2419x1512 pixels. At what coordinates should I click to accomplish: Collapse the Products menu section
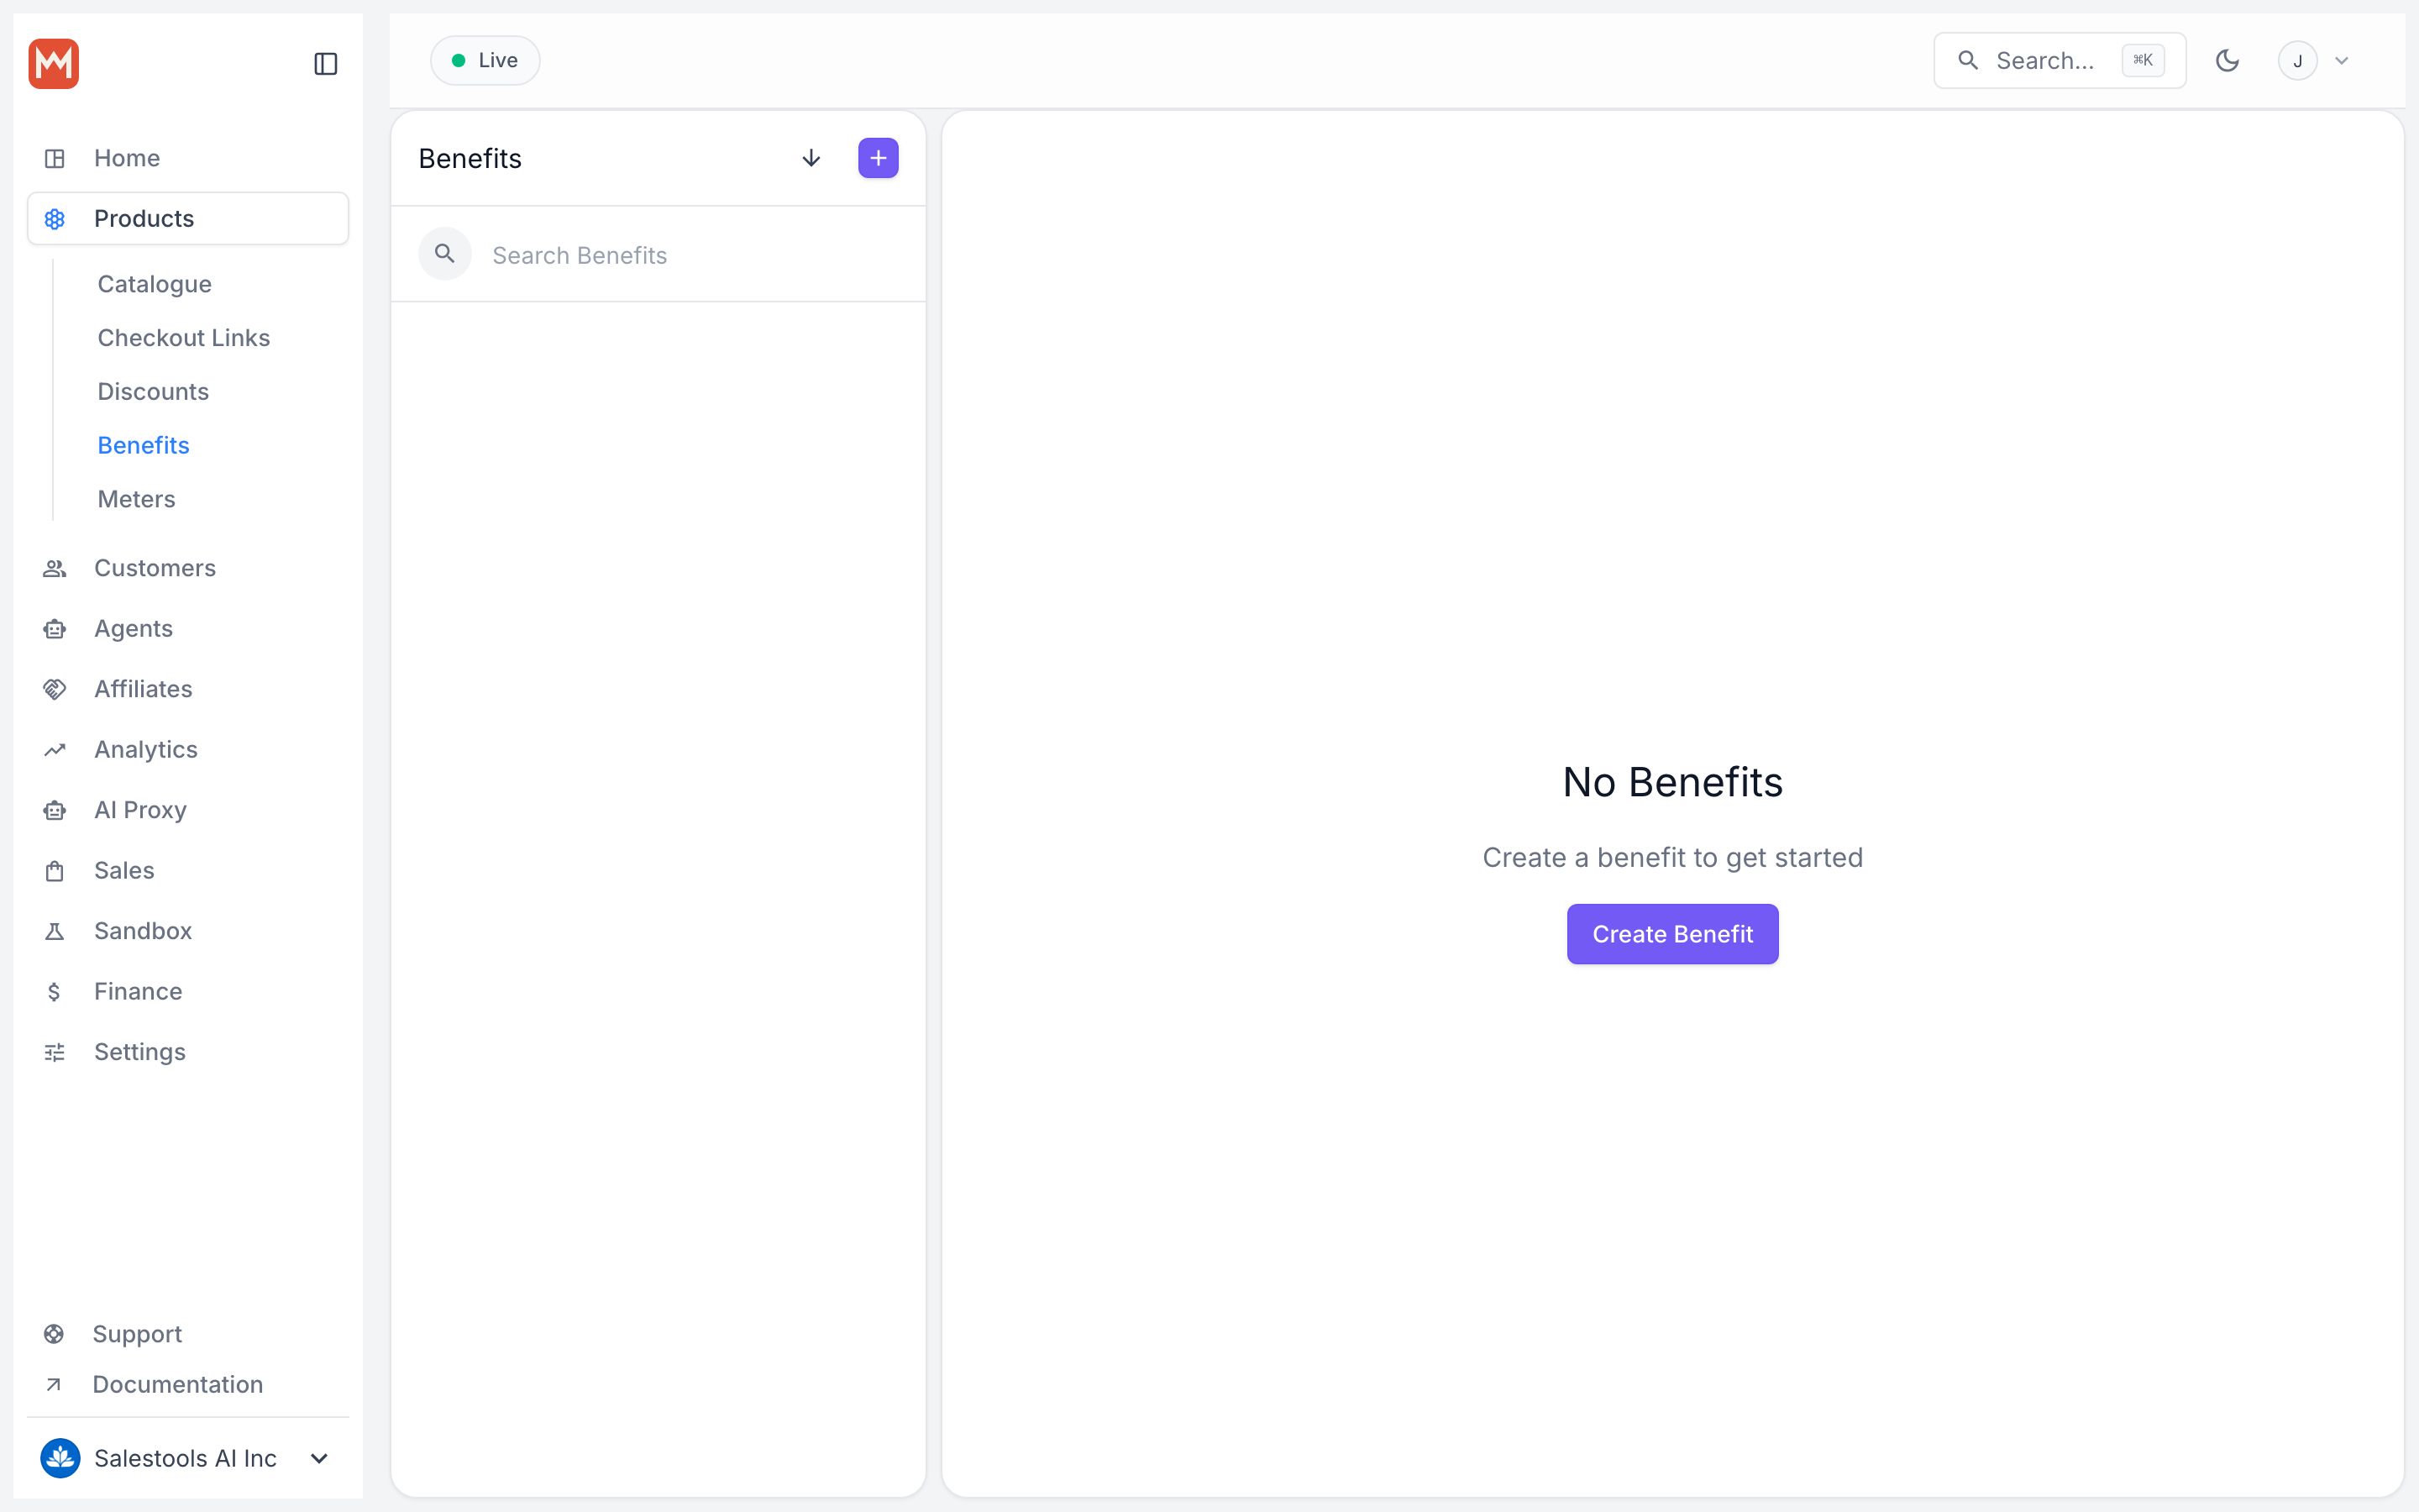pyautogui.click(x=188, y=218)
